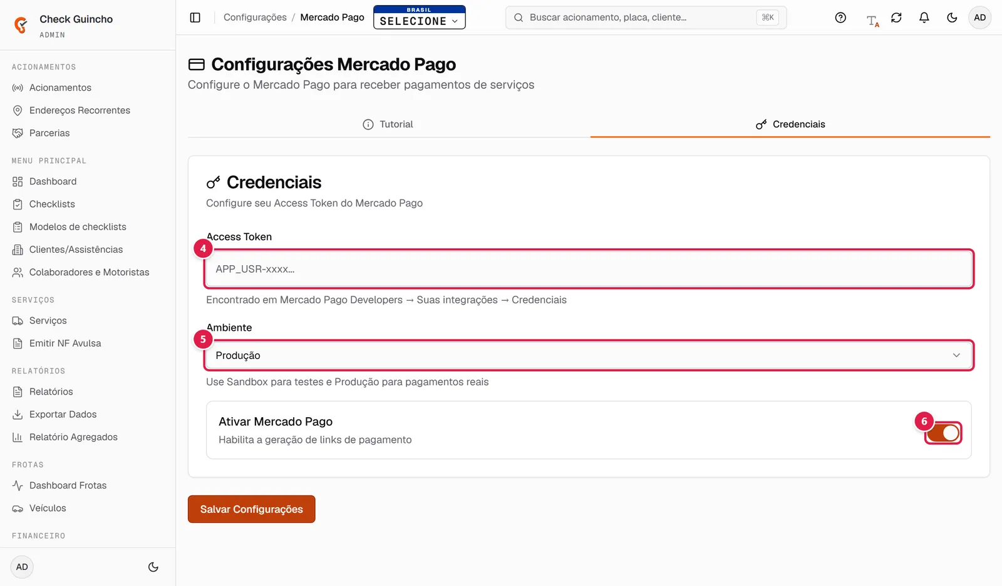Toggle the Ativar Mercado Pago switch

(x=943, y=433)
